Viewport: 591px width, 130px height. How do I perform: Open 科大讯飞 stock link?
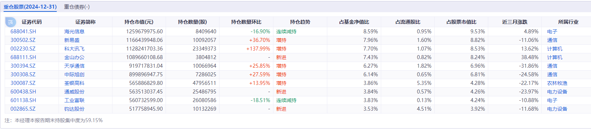tap(74, 49)
